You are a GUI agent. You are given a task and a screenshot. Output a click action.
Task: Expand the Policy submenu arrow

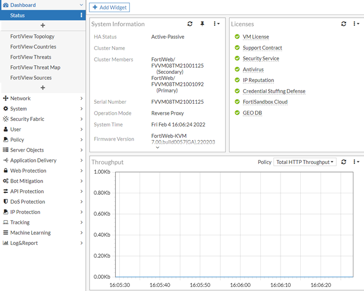coord(81,140)
